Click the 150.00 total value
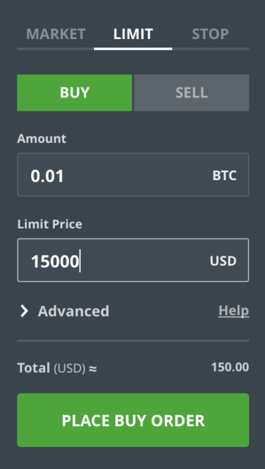The height and width of the screenshot is (469, 265). coord(230,367)
